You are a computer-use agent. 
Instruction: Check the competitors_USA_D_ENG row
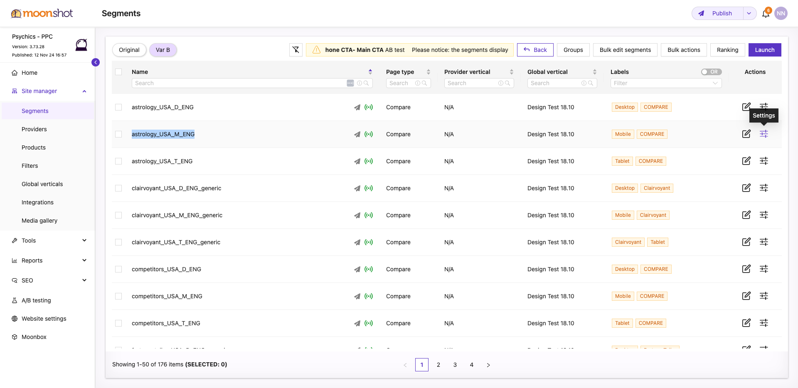click(x=118, y=269)
